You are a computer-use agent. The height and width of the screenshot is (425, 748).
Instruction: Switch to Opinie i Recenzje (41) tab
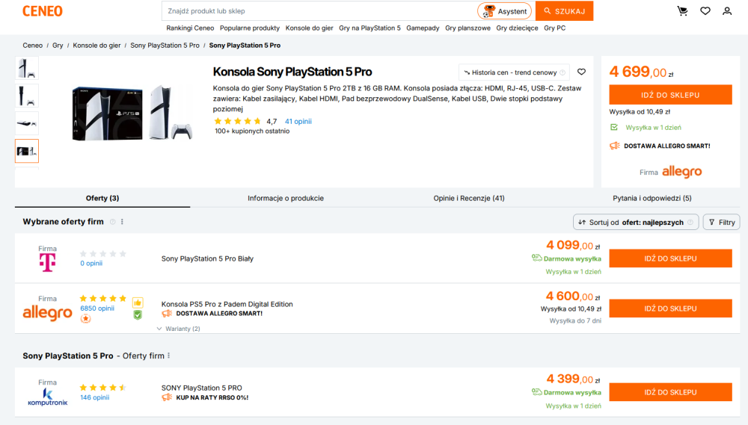(x=468, y=198)
